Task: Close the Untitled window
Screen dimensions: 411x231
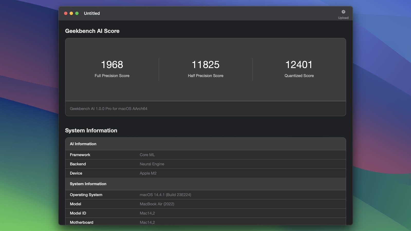Action: click(x=66, y=13)
